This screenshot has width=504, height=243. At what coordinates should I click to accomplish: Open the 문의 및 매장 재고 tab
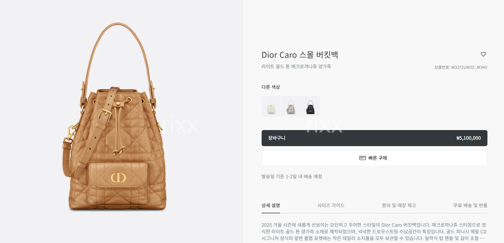[399, 206]
